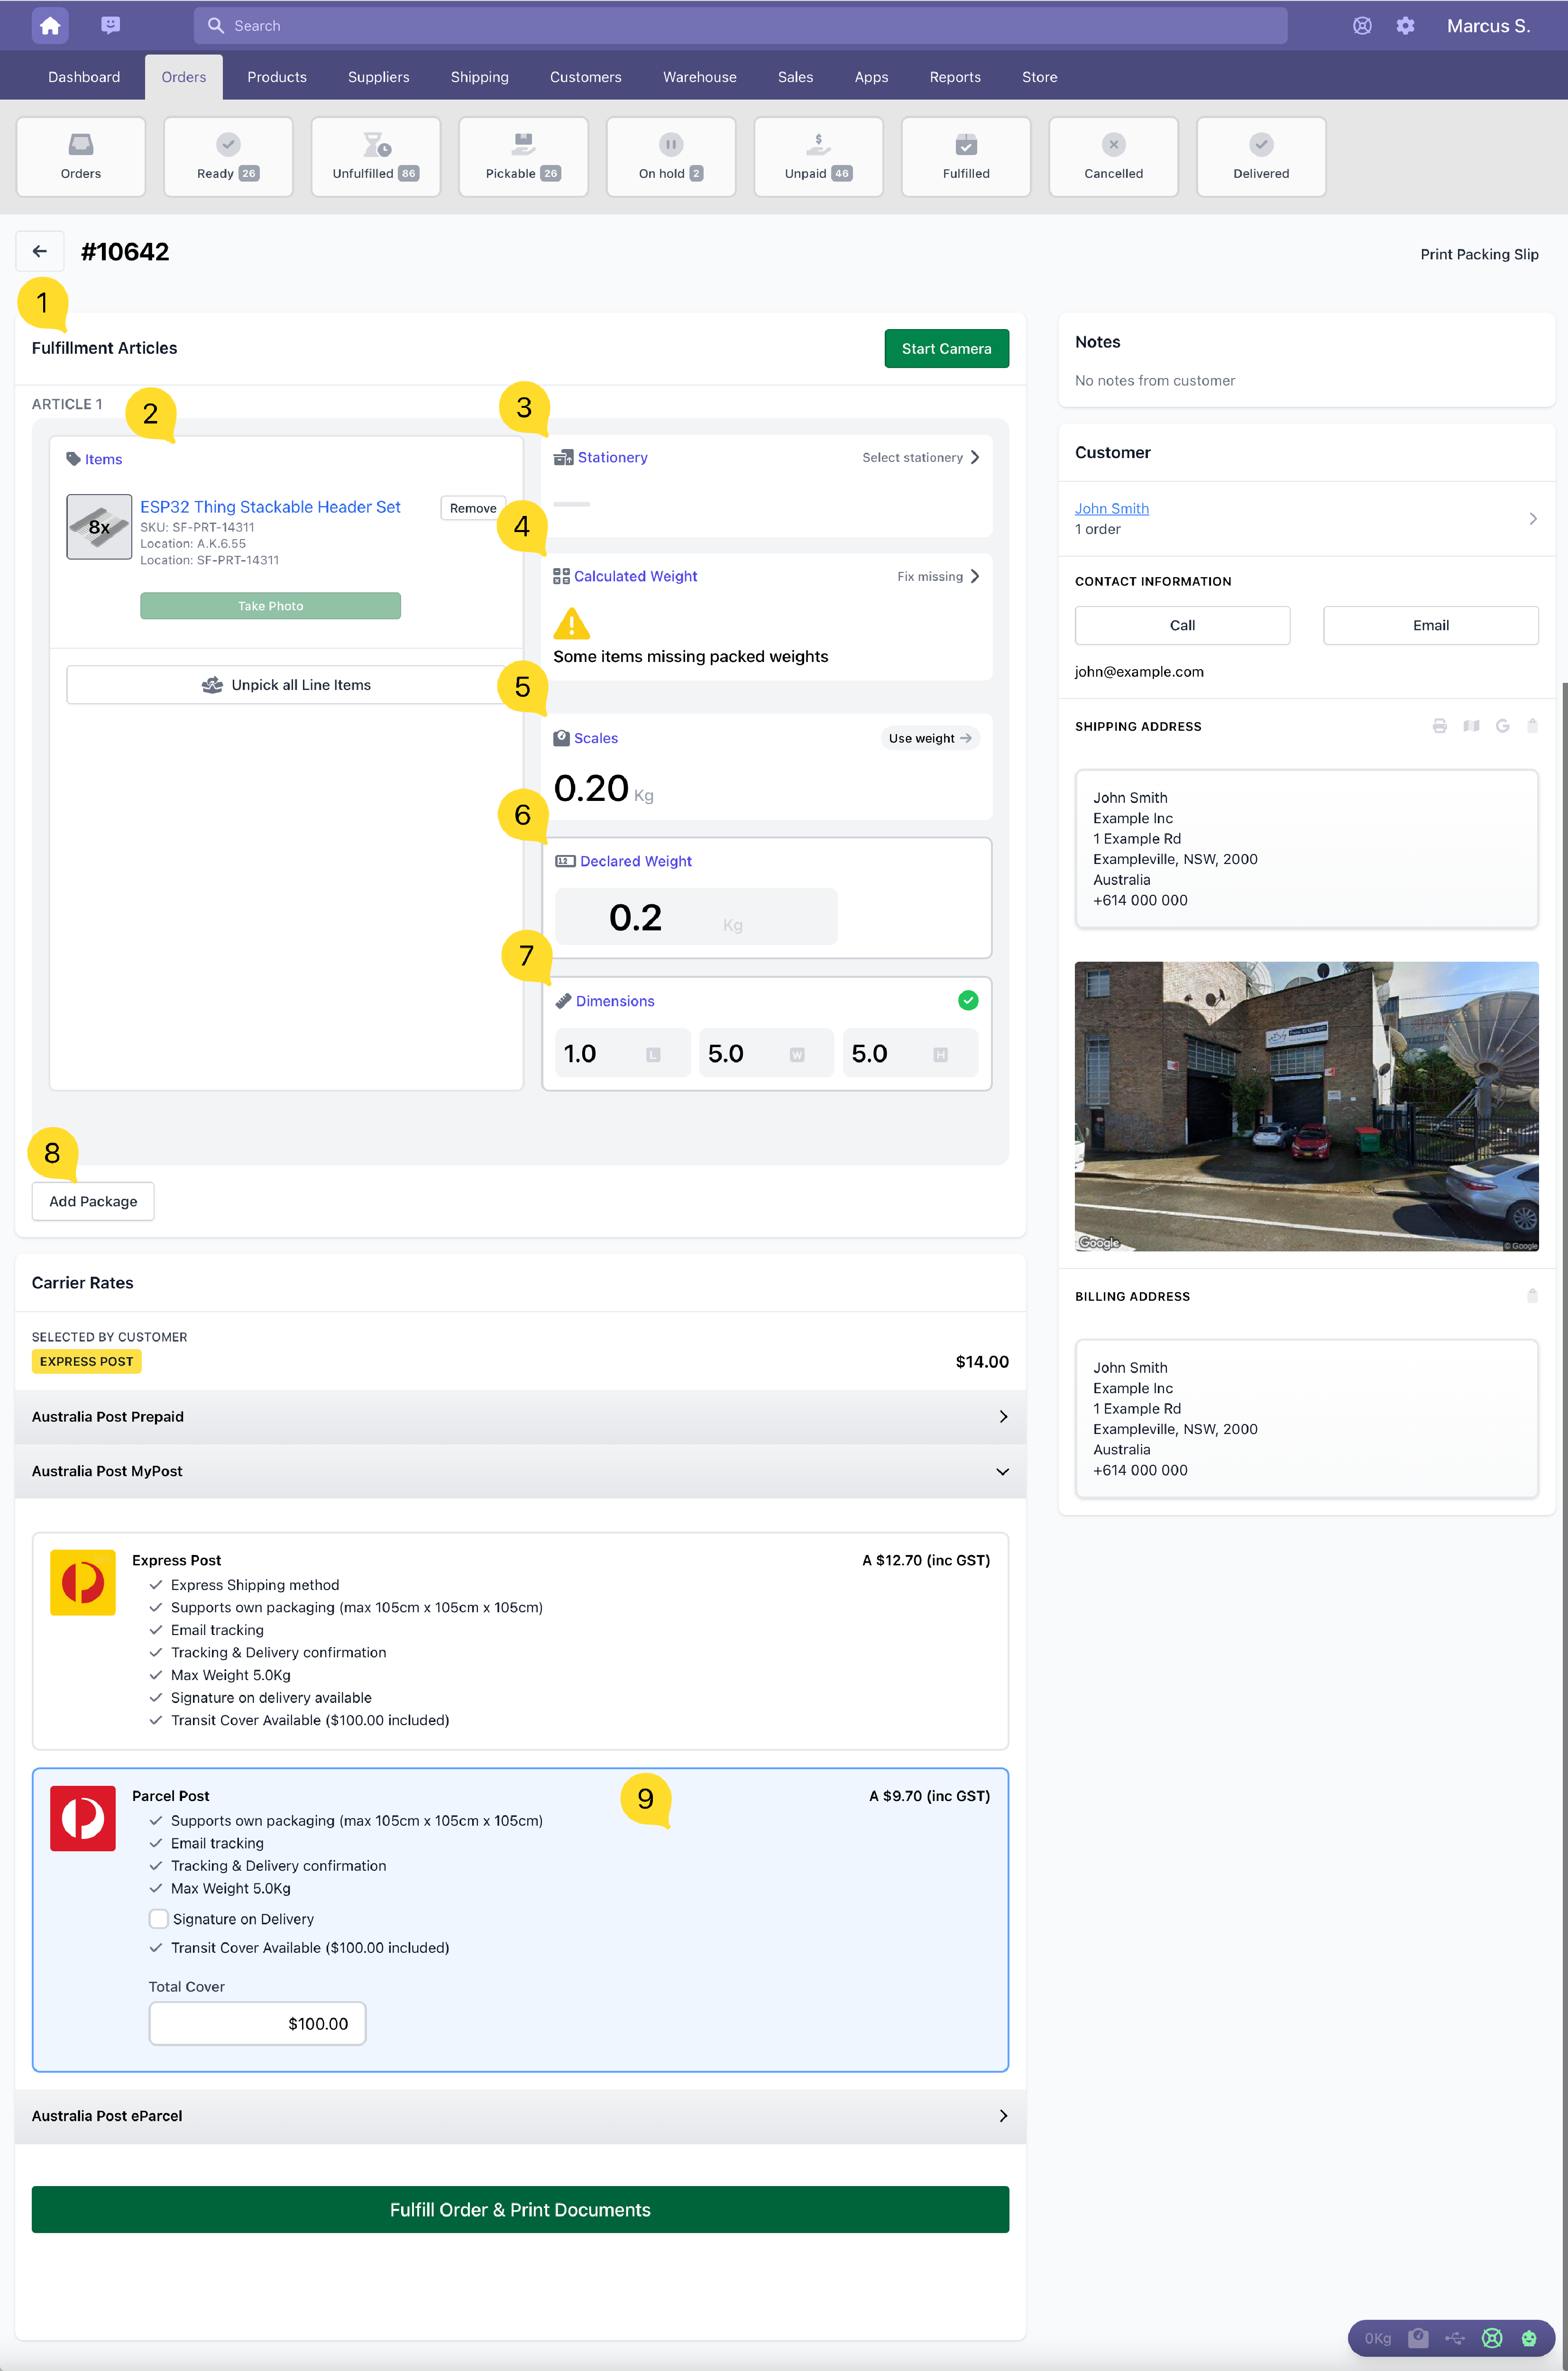Click Google search icon for shipping address
Viewport: 1568px width, 2371px height.
click(x=1502, y=726)
